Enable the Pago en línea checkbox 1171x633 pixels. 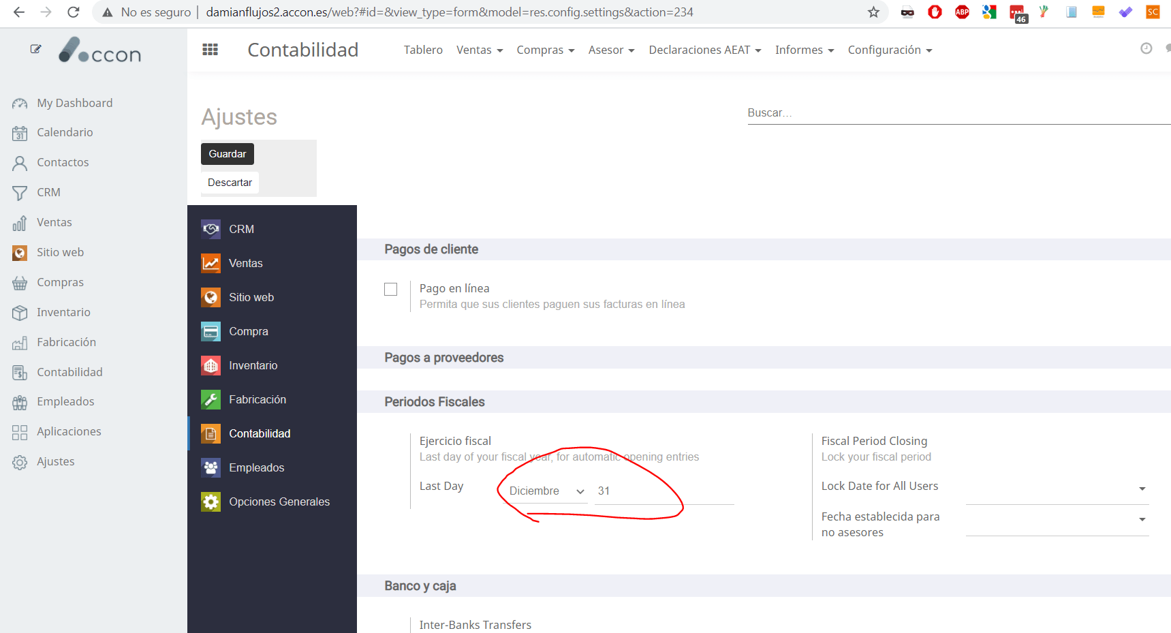click(x=390, y=290)
